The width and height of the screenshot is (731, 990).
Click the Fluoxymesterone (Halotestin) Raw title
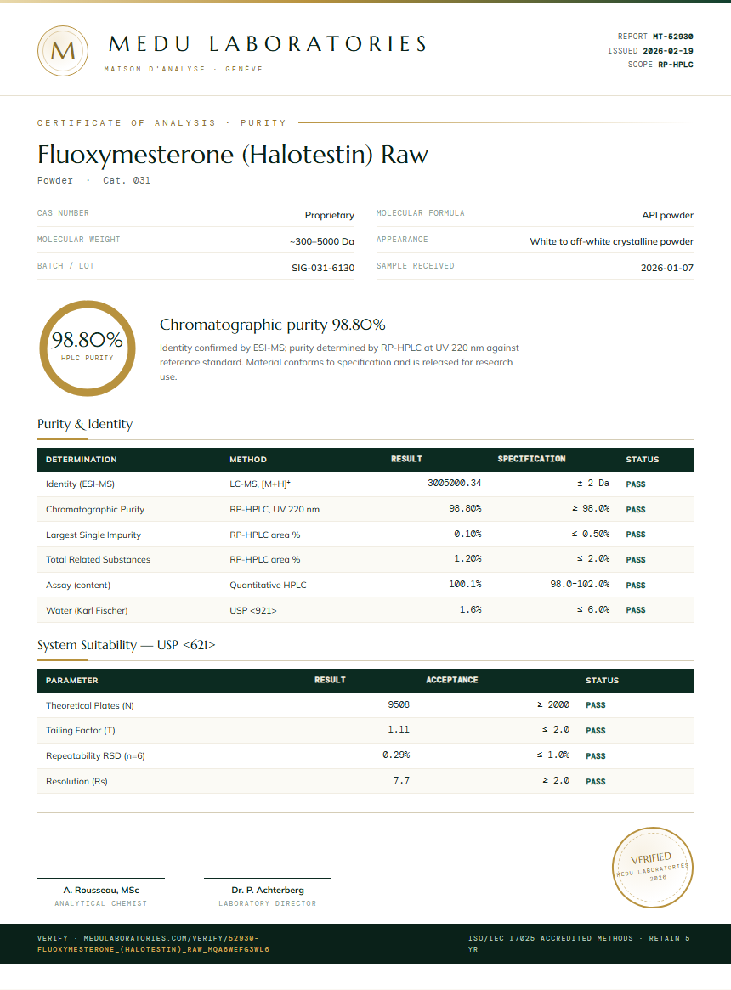(233, 155)
